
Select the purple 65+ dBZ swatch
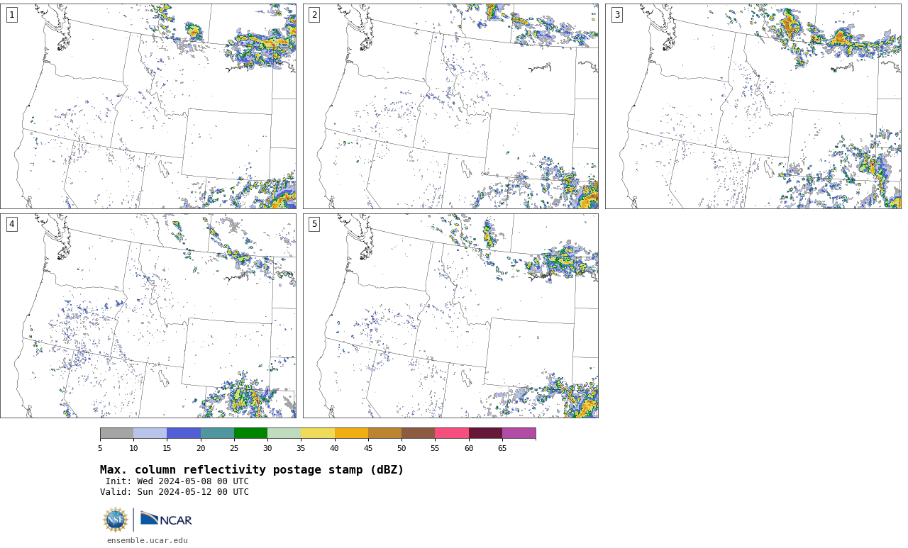pos(519,433)
